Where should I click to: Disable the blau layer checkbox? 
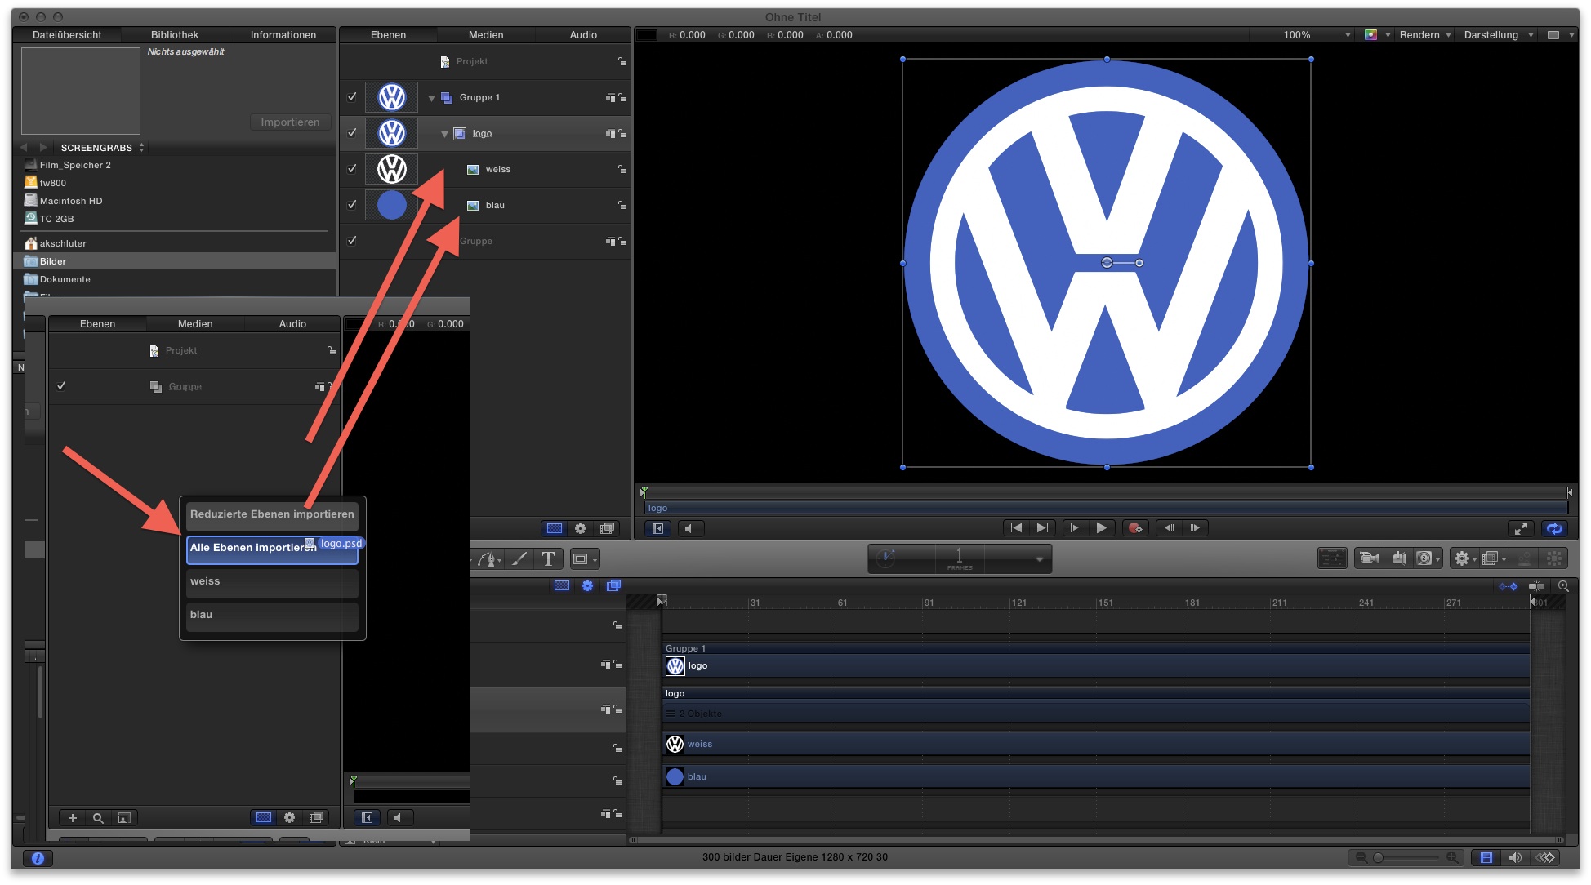[352, 205]
